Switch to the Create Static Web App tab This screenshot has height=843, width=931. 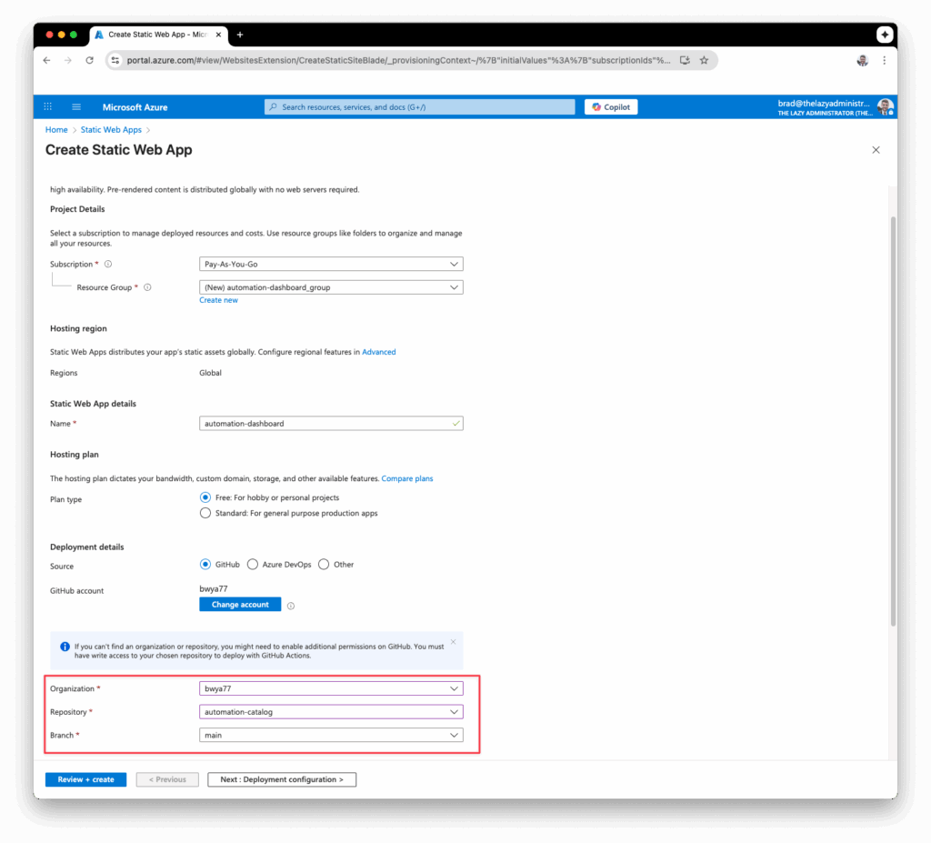[x=155, y=35]
